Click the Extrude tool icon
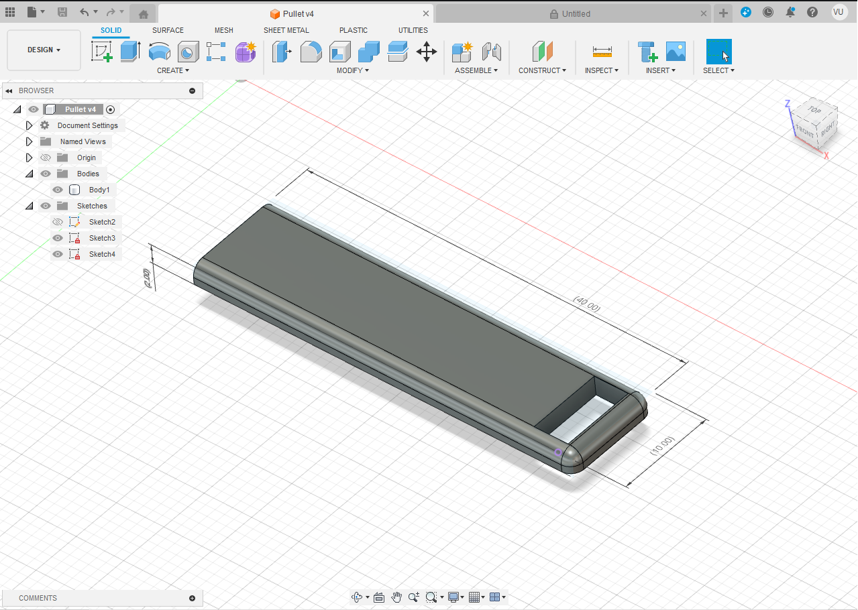 [x=130, y=52]
